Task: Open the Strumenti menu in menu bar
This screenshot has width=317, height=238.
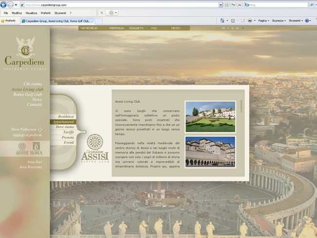Action: [x=60, y=13]
